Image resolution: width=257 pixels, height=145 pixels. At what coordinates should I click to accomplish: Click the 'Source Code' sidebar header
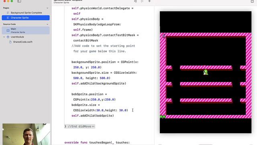9,24
